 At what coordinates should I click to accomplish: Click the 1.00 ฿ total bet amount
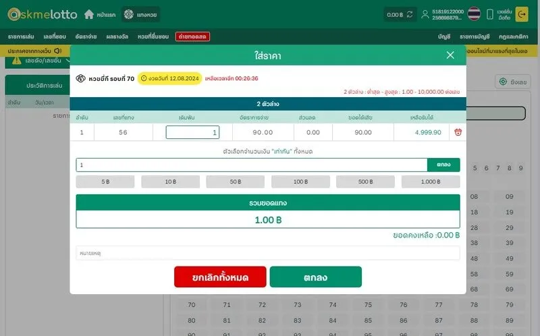point(268,220)
